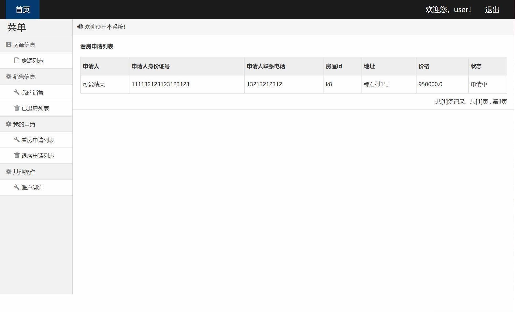Click the 欢迎使用本系统! notice text

click(105, 27)
